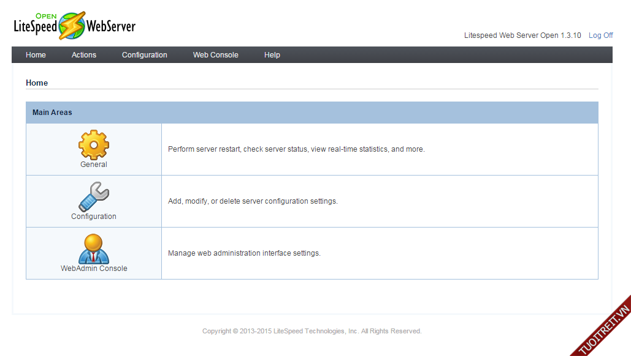Log Off from the admin console
Screen dimensions: 631x356
600,35
